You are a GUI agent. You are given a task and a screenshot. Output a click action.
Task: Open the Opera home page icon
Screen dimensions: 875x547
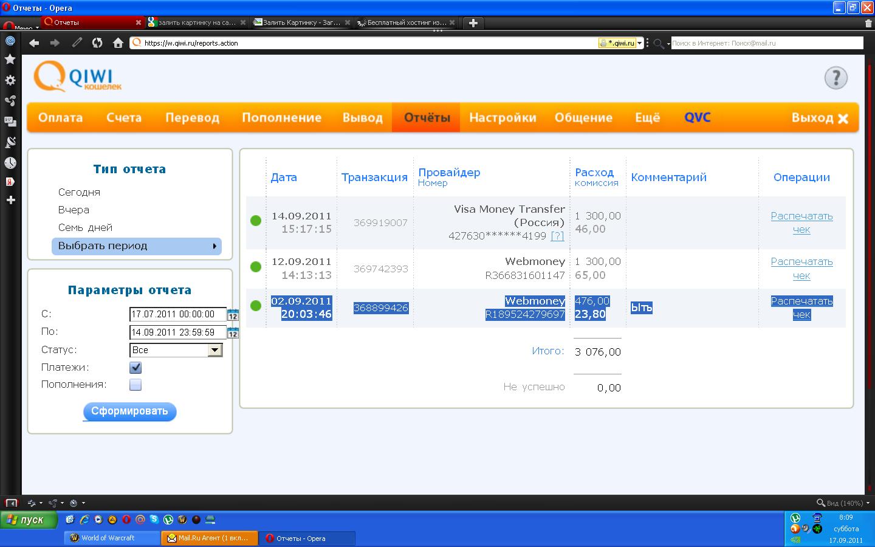coord(118,43)
